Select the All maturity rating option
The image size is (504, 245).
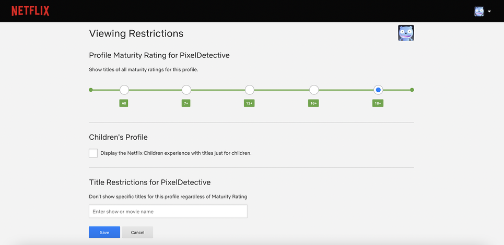[x=124, y=90]
